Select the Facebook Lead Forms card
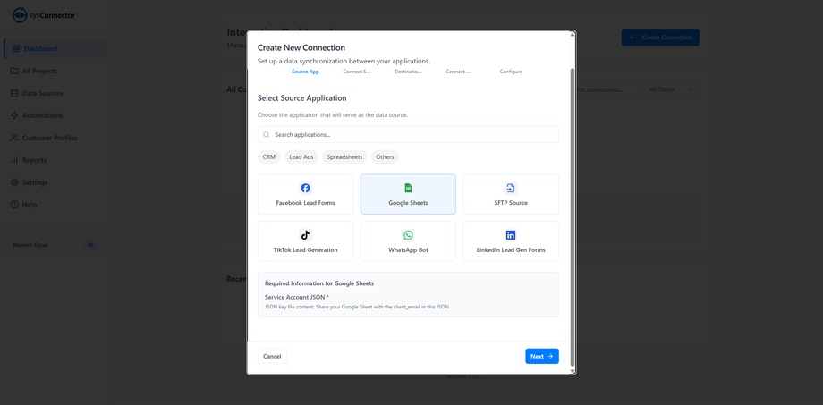The image size is (823, 405). [305, 194]
